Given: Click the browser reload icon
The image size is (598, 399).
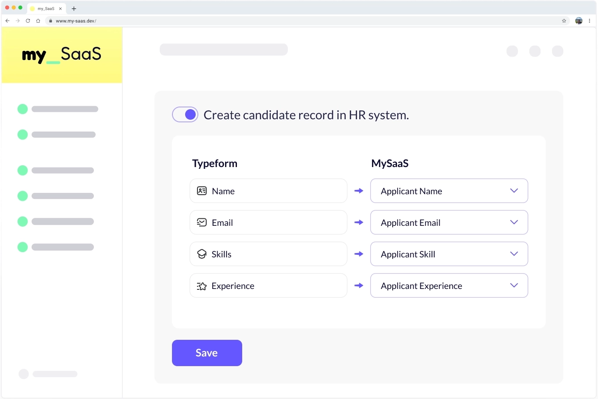Looking at the screenshot, I should [28, 21].
